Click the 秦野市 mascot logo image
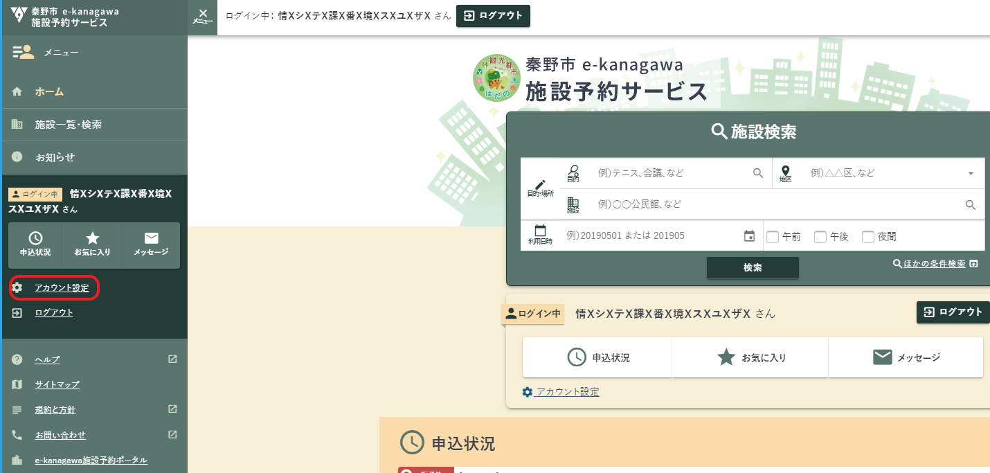The image size is (990, 473). 496,78
